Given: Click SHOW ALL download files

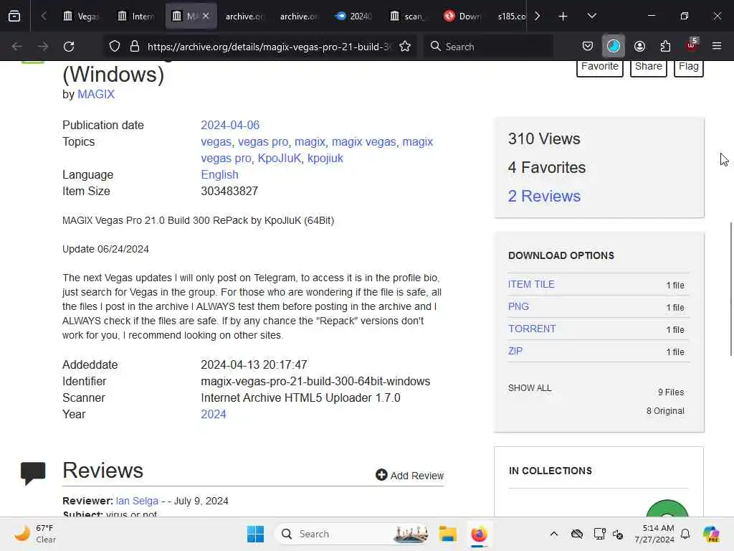Looking at the screenshot, I should pyautogui.click(x=530, y=388).
